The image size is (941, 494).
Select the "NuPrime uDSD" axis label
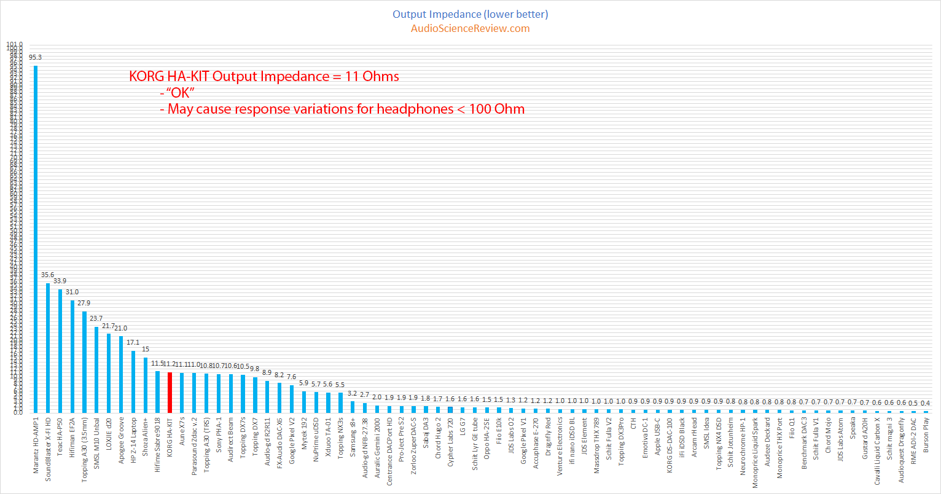pos(317,441)
